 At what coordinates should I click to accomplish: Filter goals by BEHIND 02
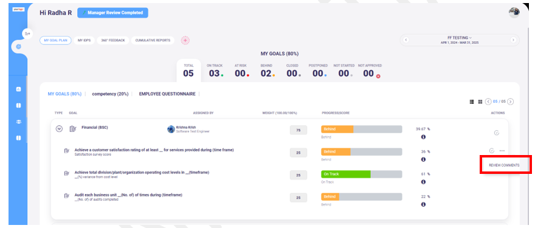(x=268, y=71)
